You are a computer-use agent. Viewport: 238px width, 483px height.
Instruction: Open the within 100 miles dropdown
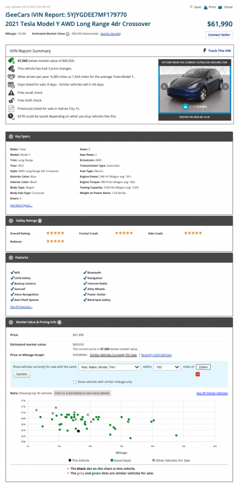coord(167,367)
